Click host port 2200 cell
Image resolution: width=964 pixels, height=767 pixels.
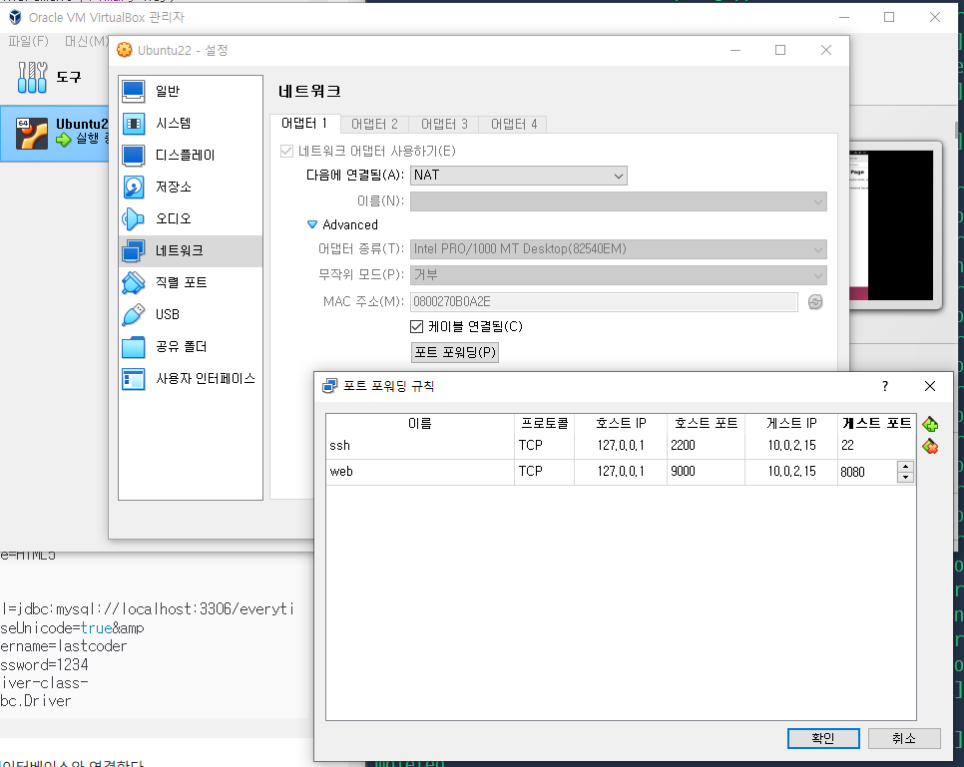pos(706,446)
